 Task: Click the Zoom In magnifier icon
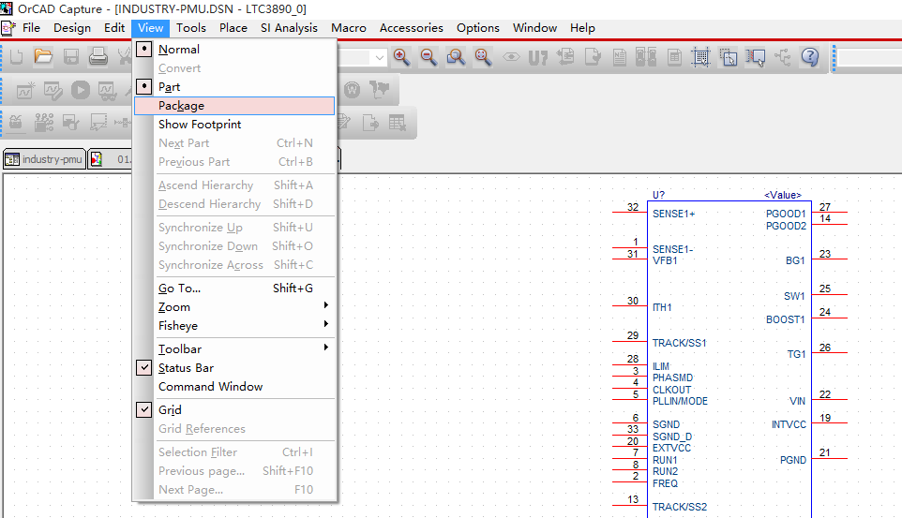[401, 57]
